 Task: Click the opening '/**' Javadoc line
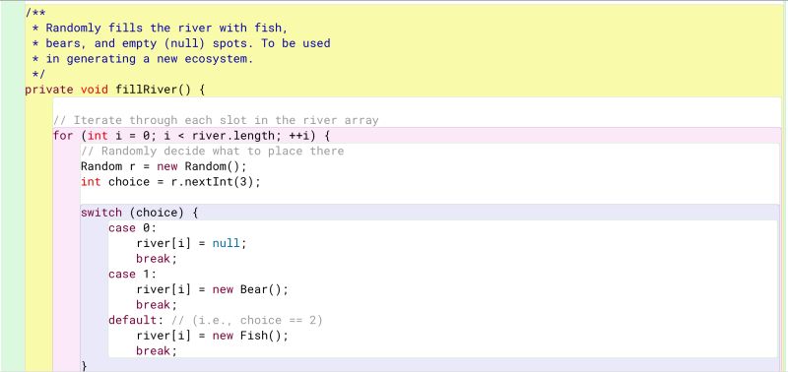(x=35, y=13)
